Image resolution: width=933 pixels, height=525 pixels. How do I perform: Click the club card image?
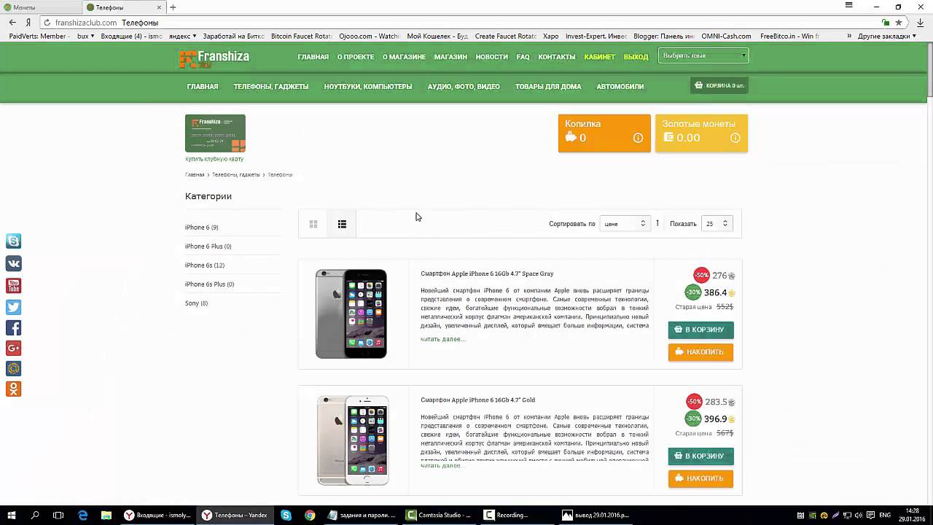click(215, 133)
